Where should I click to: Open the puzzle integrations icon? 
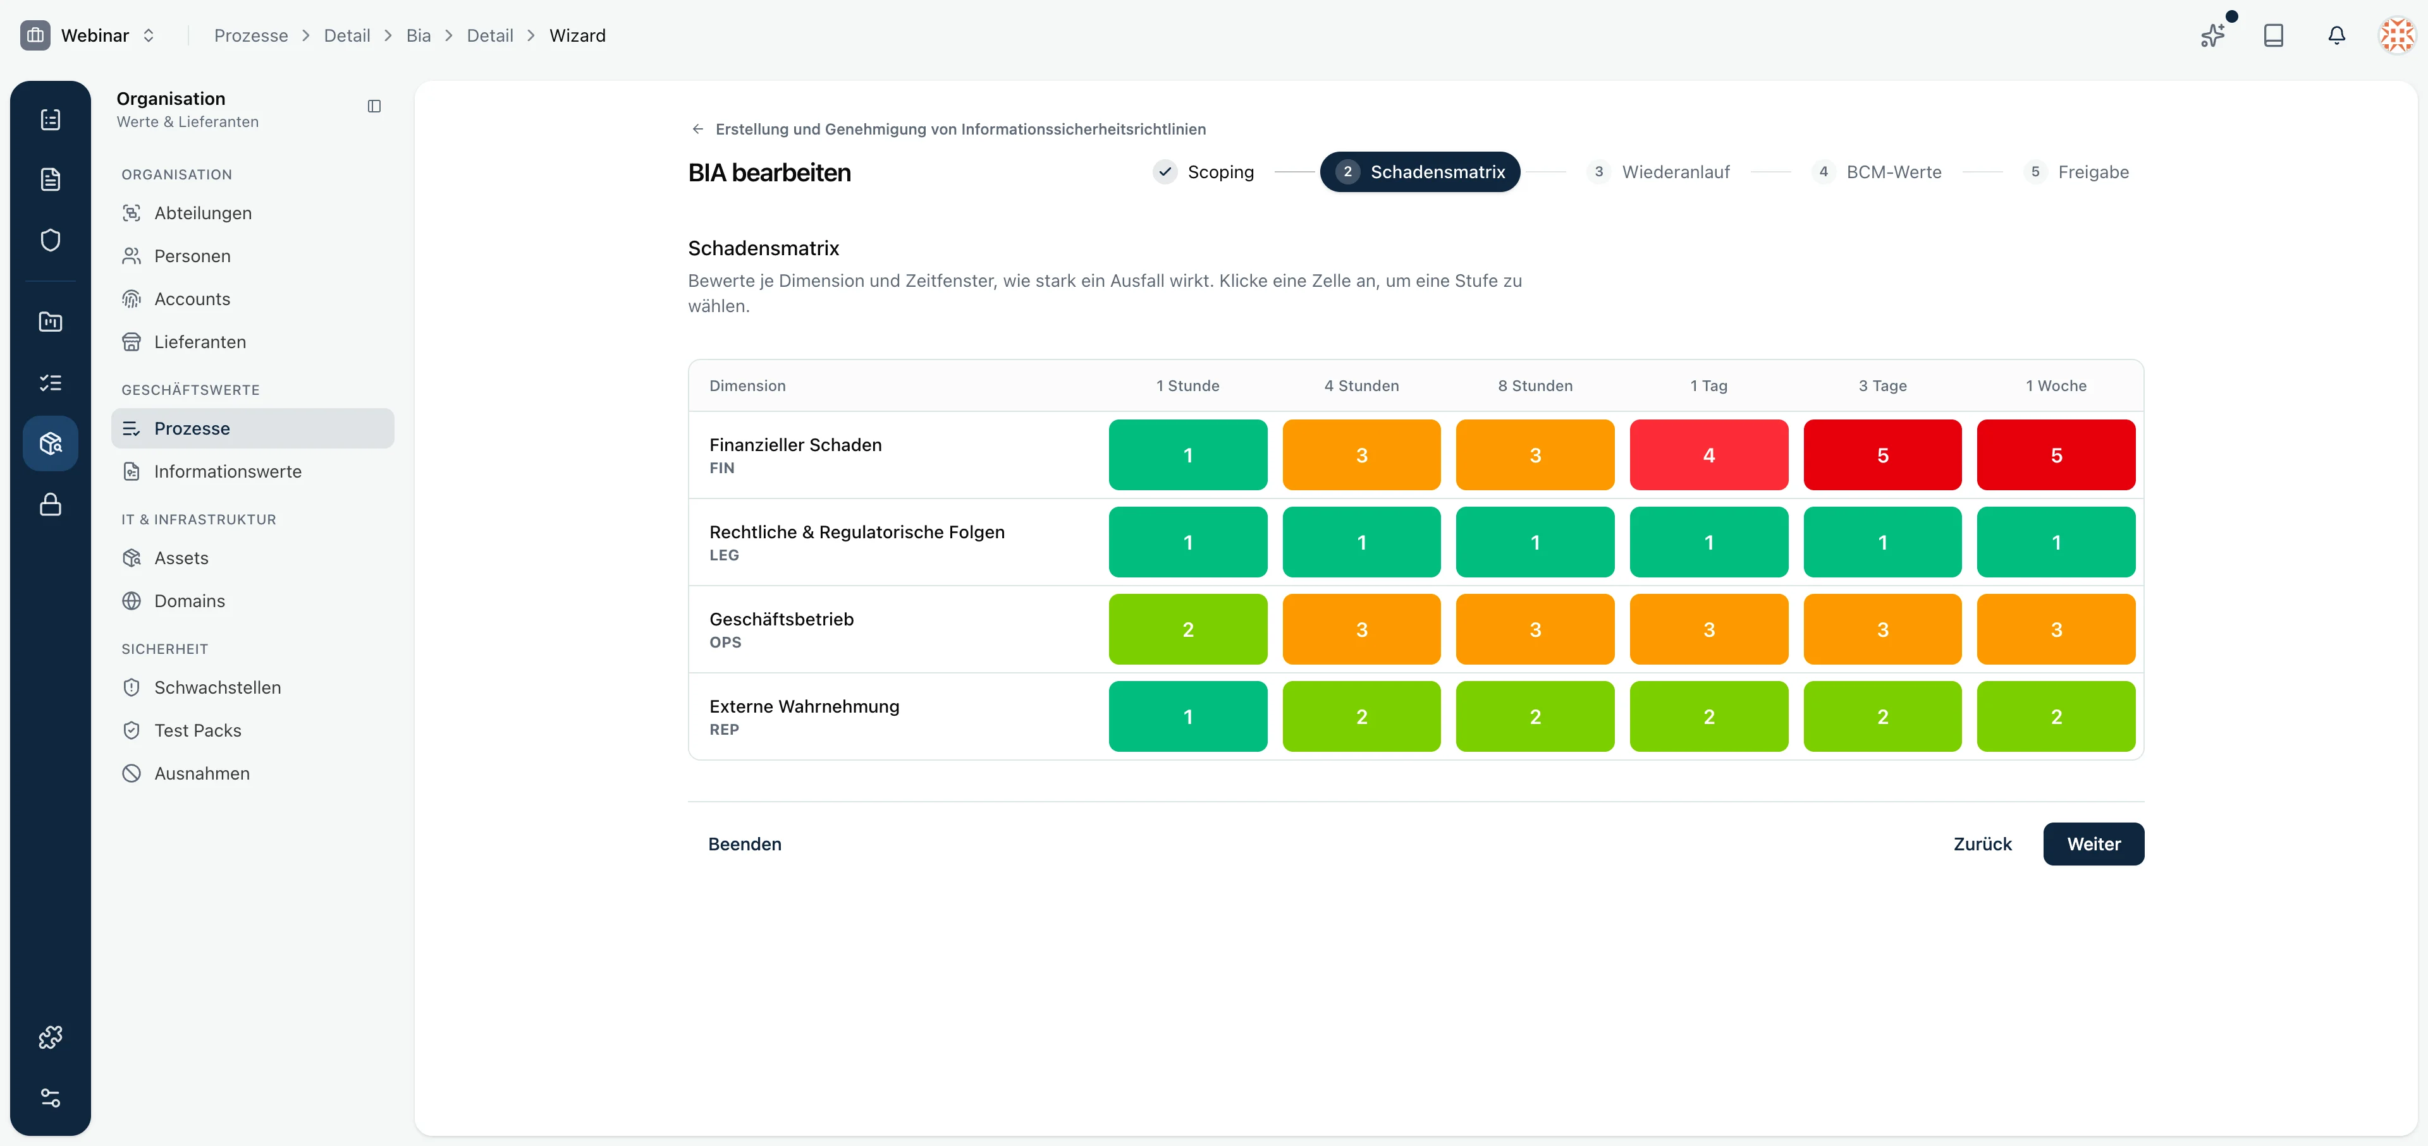coord(51,1038)
